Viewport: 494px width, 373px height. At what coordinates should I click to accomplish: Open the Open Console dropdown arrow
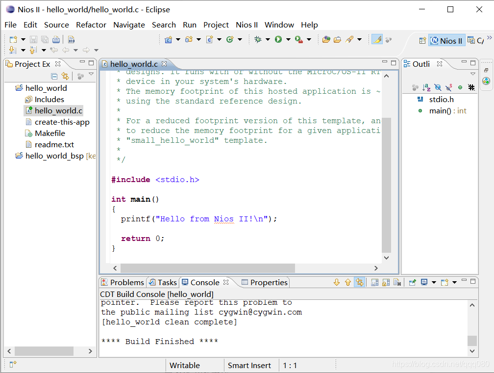[x=454, y=282]
